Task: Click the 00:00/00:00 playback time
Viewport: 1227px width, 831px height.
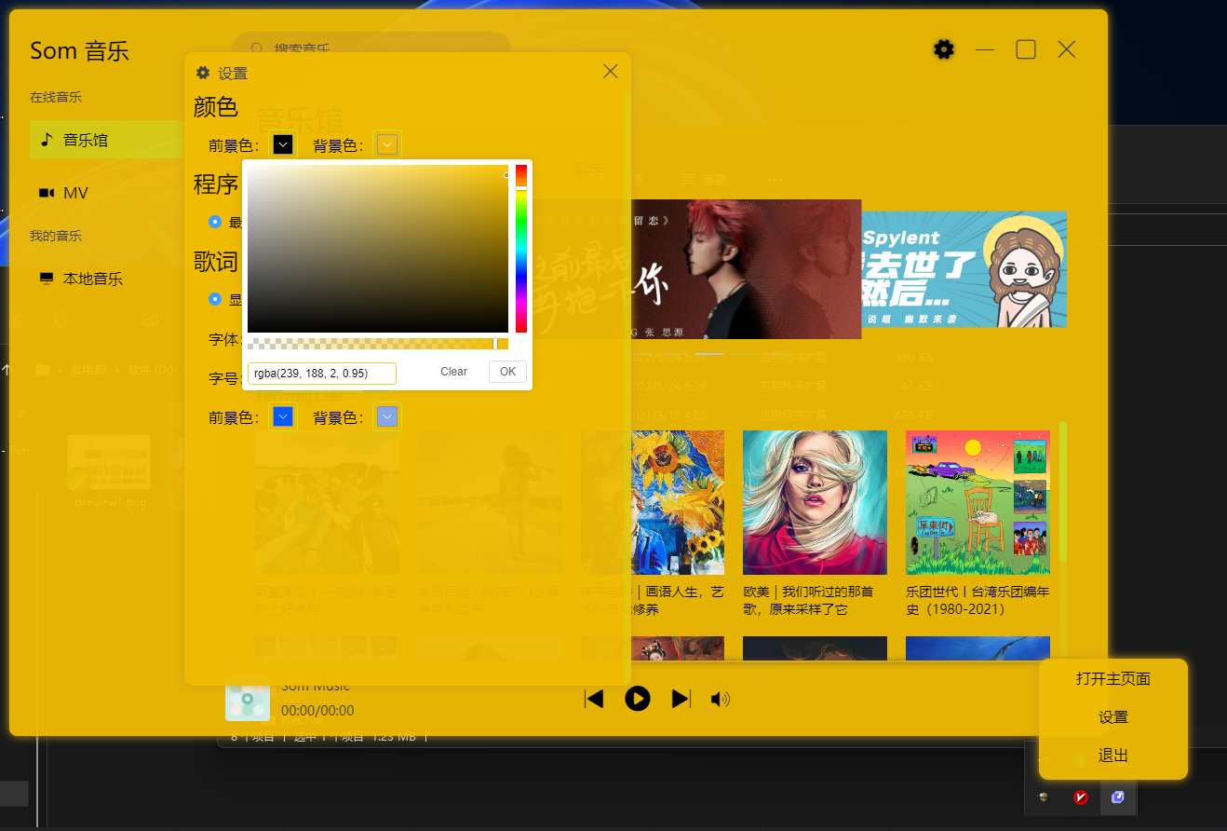Action: coord(317,710)
